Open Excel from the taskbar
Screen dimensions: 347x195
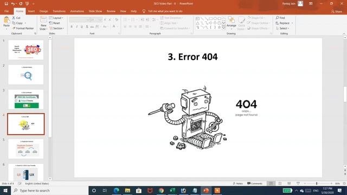point(172,191)
